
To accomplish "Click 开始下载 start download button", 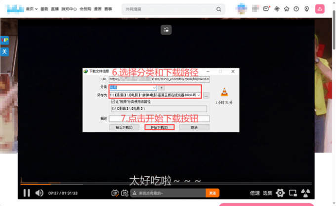I will pos(160,127).
